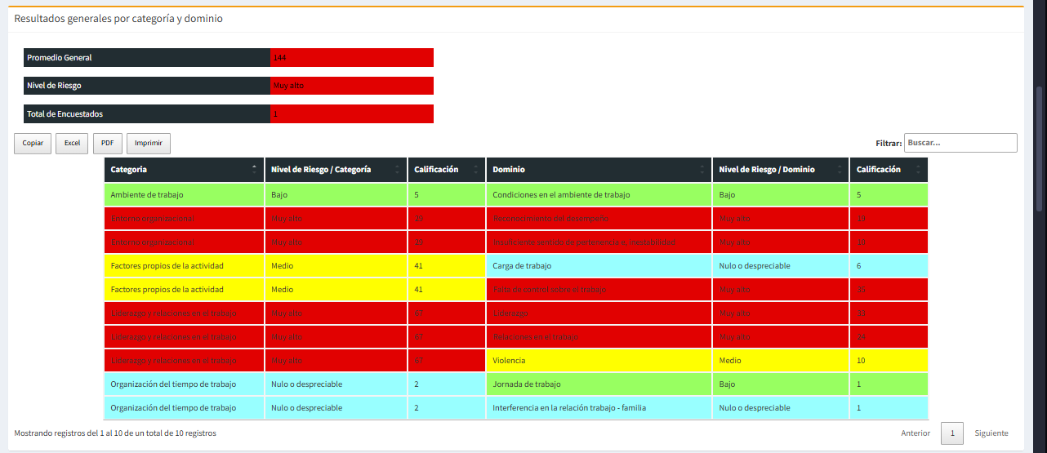Focus the Buscar filter field
The image size is (1047, 453).
click(960, 143)
